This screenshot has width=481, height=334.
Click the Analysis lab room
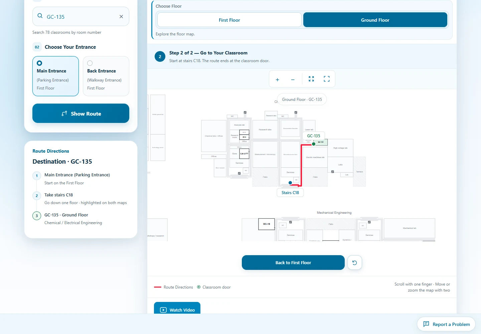(x=239, y=125)
